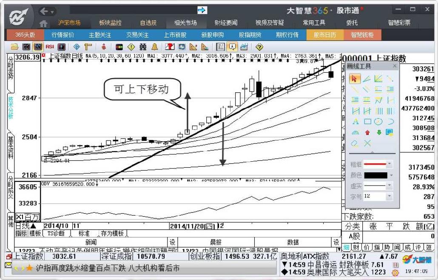Image resolution: width=438 pixels, height=280 pixels.
Task: Click 存为模板 button below chart
Action: point(112,233)
